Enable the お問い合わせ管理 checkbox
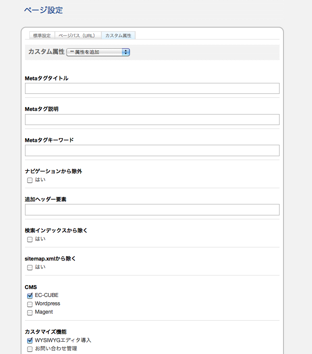The height and width of the screenshot is (354, 312). tap(30, 349)
